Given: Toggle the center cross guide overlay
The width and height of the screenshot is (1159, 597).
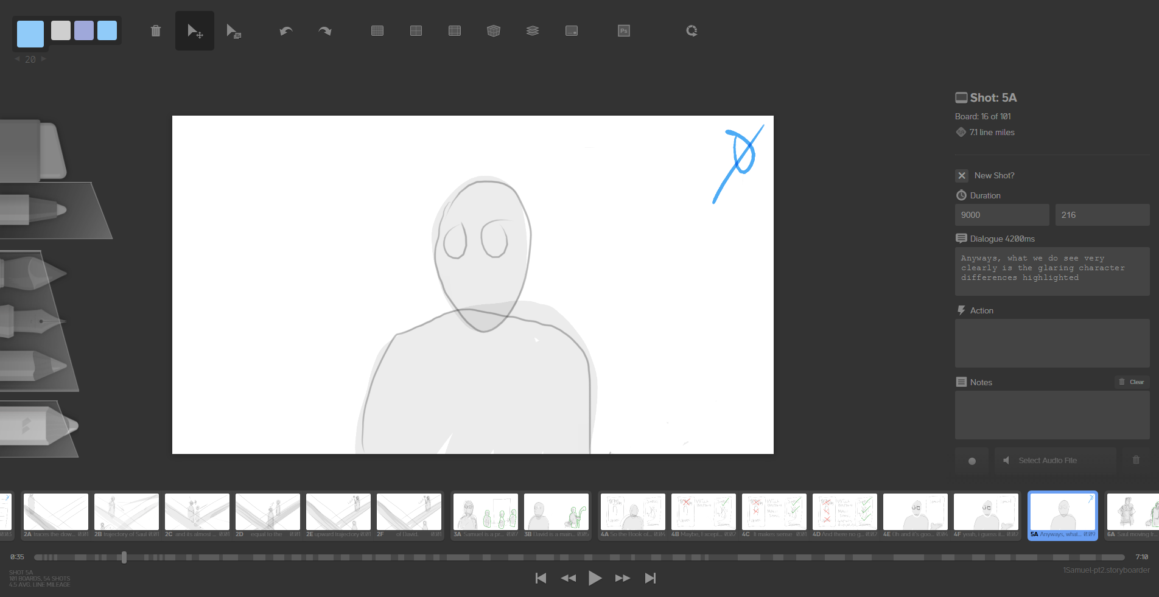Looking at the screenshot, I should (x=416, y=31).
